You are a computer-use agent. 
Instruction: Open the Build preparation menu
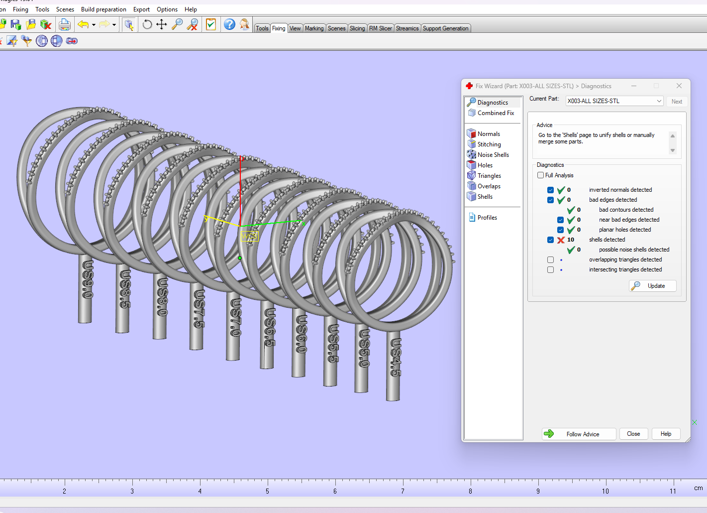pyautogui.click(x=103, y=9)
